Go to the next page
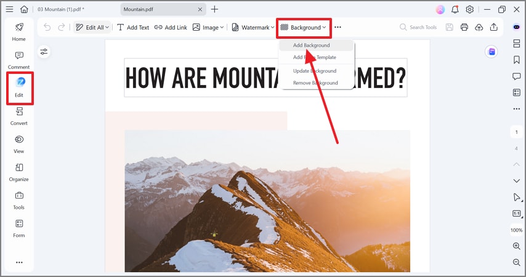526x277 pixels. tap(517, 181)
